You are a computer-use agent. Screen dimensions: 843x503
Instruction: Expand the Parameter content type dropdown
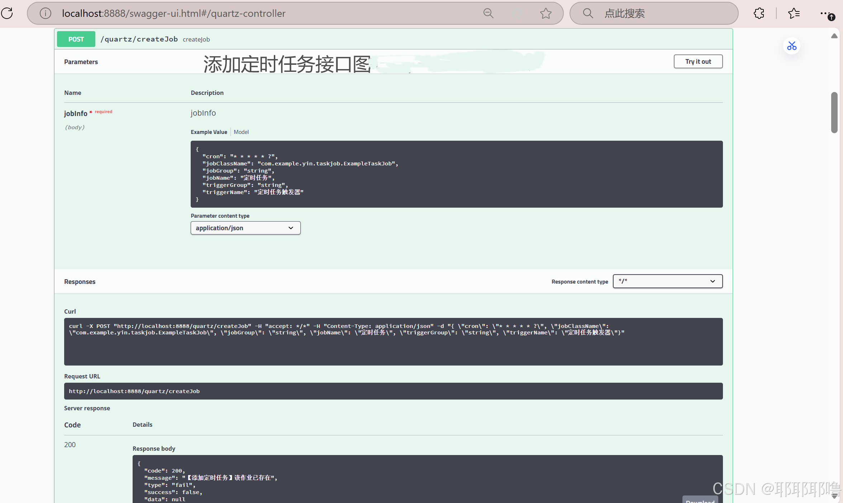(x=245, y=228)
